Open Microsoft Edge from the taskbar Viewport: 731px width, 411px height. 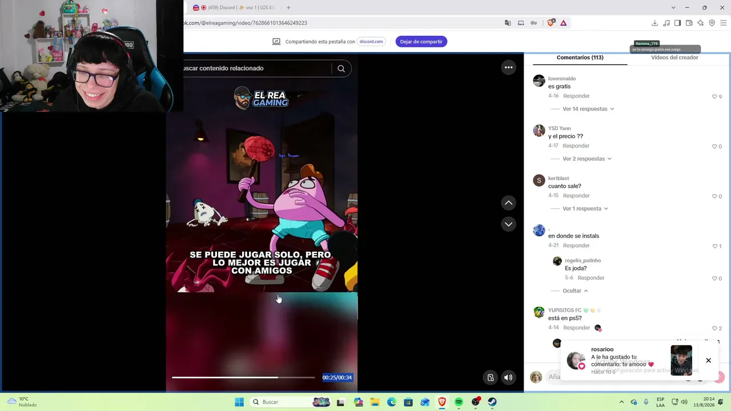[392, 402]
